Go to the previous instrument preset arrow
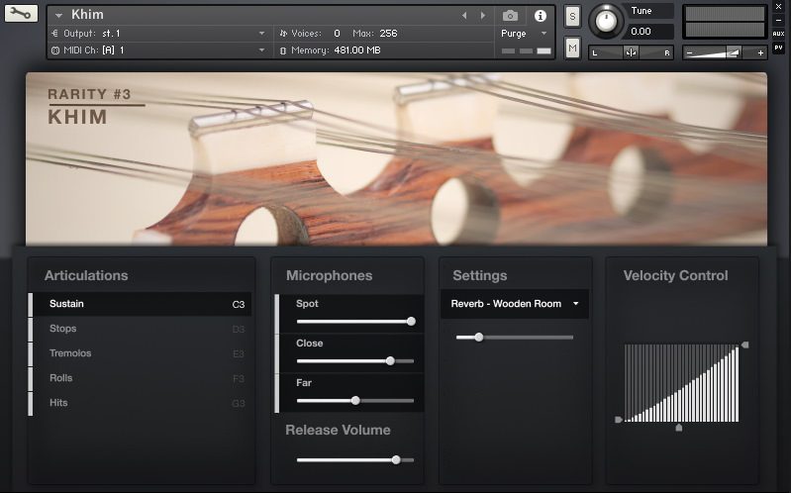 (x=465, y=16)
